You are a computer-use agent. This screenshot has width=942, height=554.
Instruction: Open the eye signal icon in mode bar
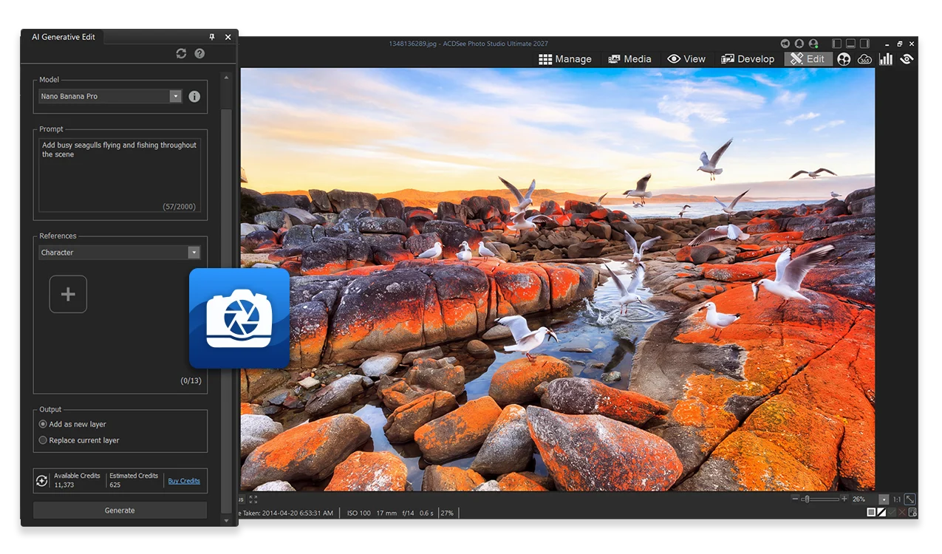click(907, 59)
